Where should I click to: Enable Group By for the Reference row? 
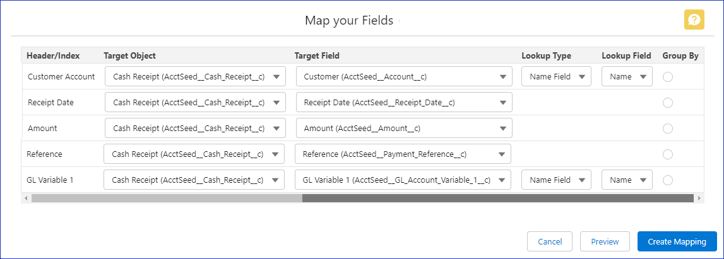[668, 154]
